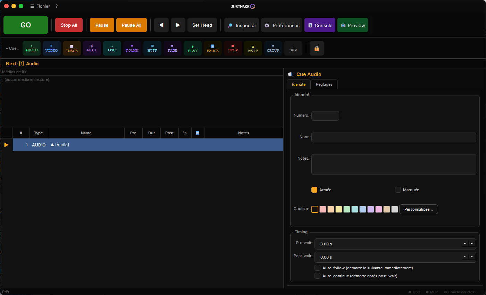Viewport: 486px width, 295px height.
Task: Add a new FADE cue
Action: click(173, 48)
